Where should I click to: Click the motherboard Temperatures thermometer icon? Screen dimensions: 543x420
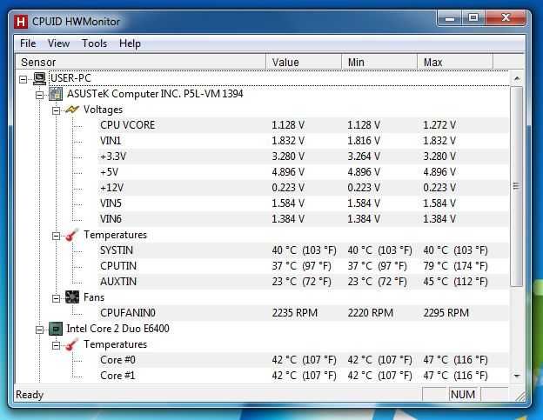tap(72, 235)
